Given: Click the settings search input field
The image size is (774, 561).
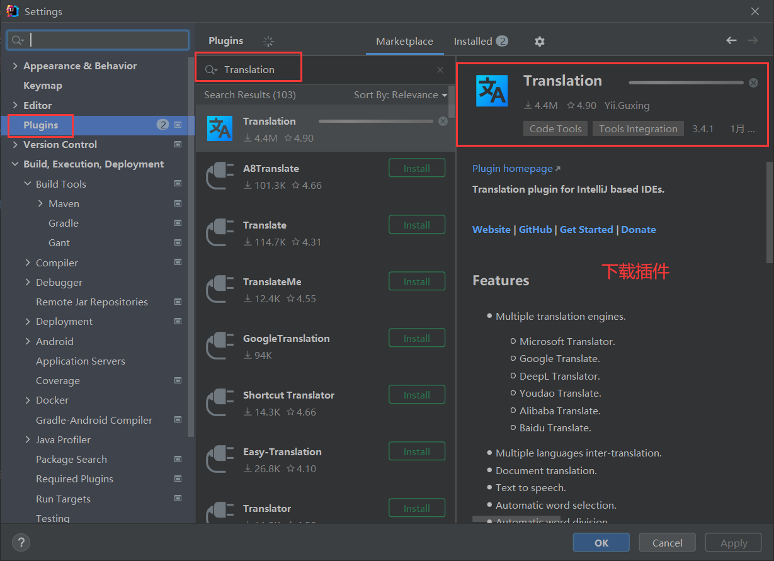Looking at the screenshot, I should coord(98,40).
